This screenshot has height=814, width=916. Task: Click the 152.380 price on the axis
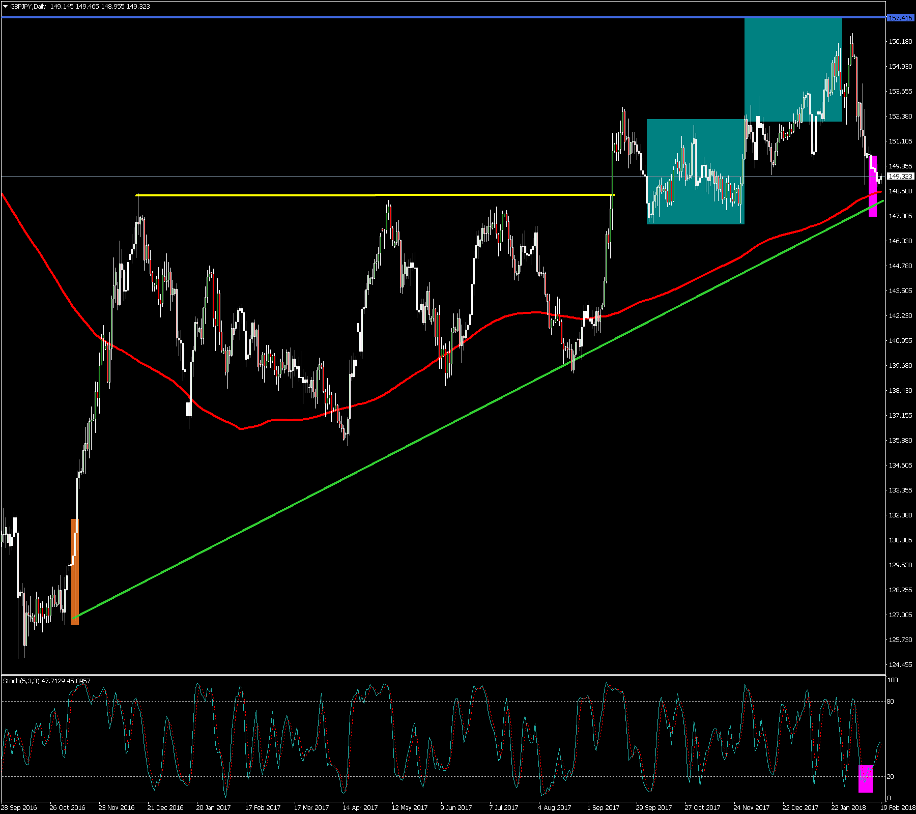(x=900, y=116)
